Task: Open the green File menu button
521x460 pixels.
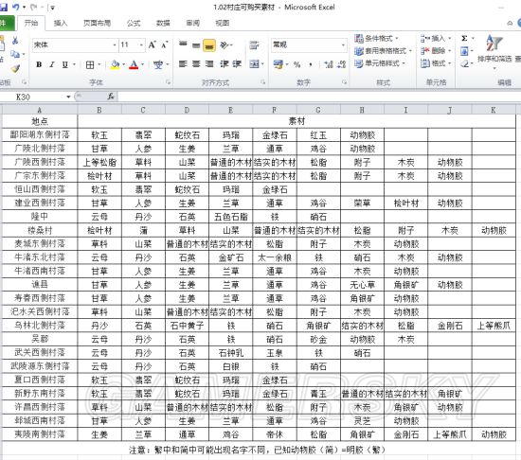Action: (7, 23)
